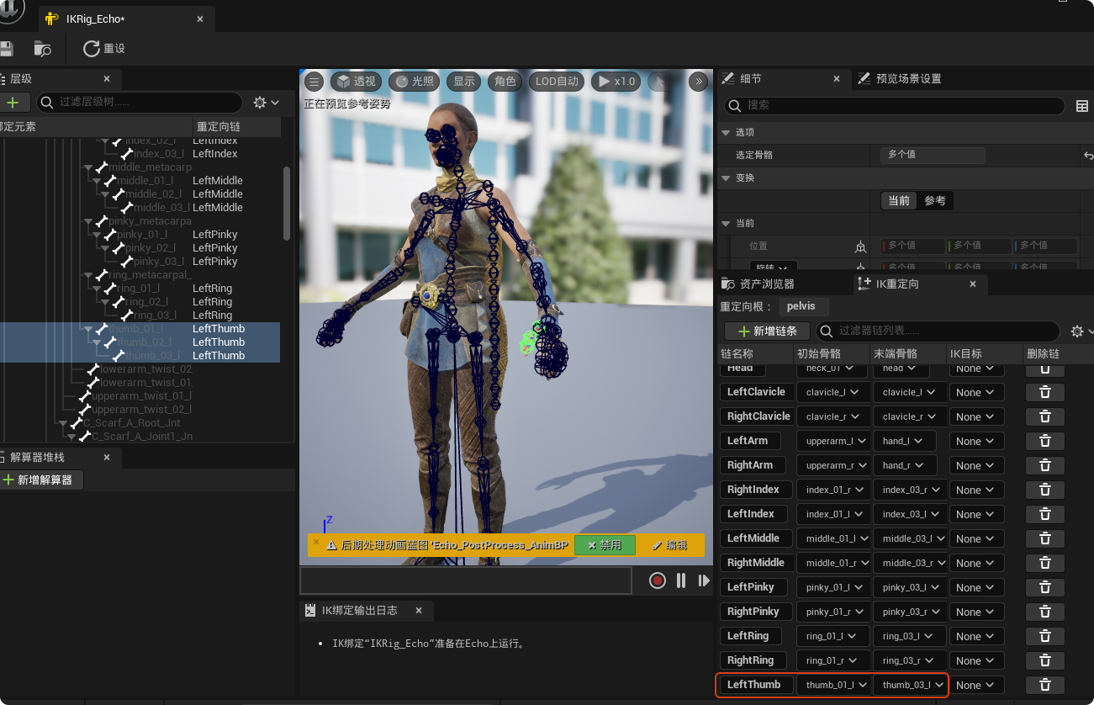1094x705 pixels.
Task: Delete the RightClavicle chain
Action: click(1045, 416)
